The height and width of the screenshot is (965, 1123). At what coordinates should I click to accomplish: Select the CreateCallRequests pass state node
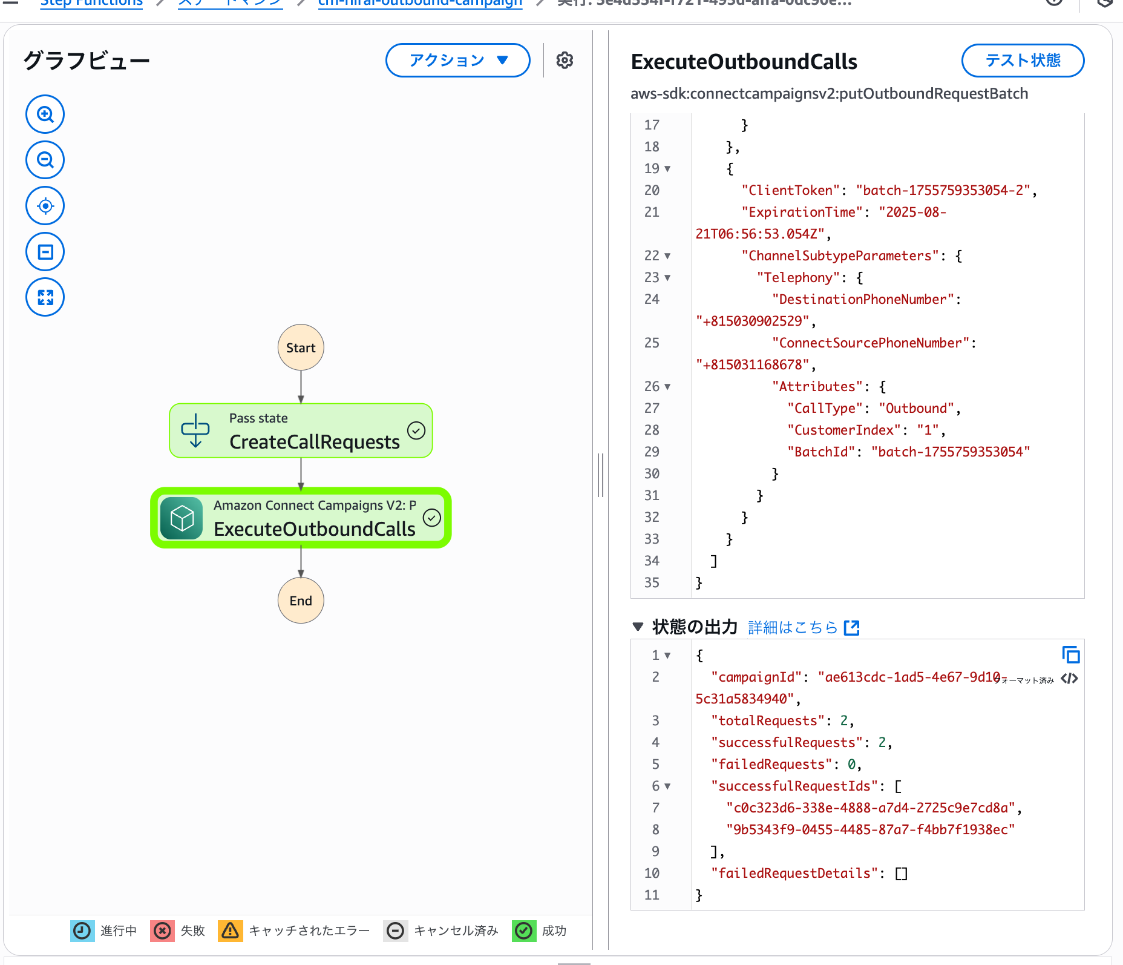coord(301,430)
